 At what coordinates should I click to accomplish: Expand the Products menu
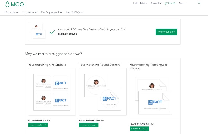[x=12, y=12]
